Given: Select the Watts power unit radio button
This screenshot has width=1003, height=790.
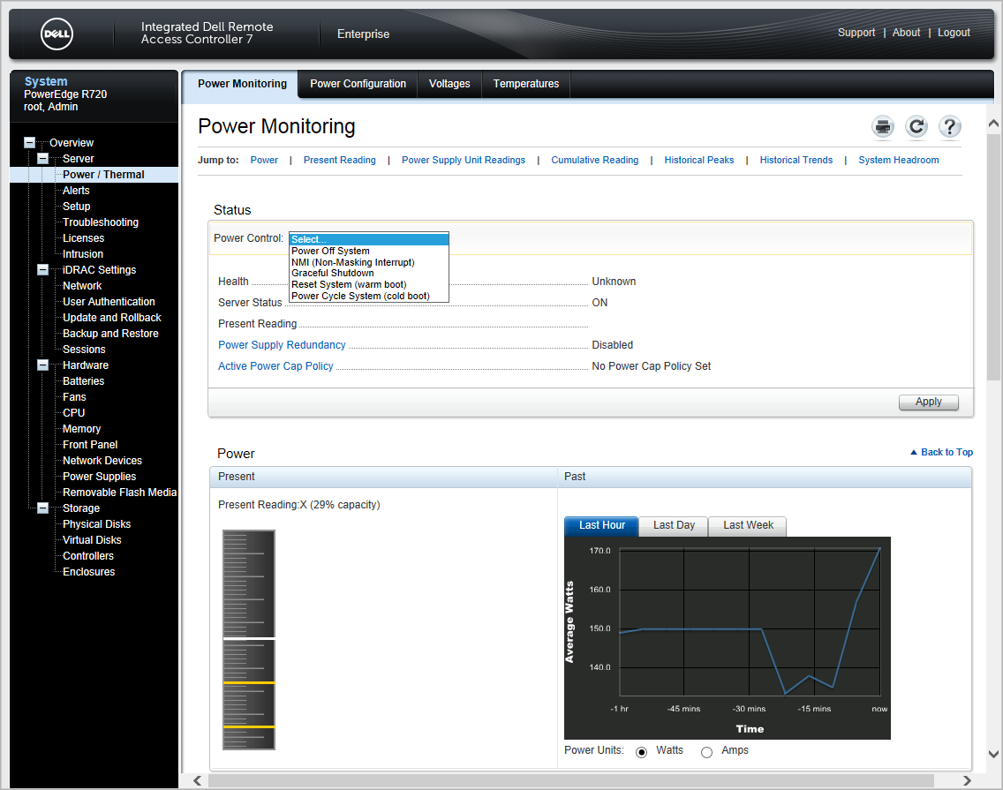Looking at the screenshot, I should (642, 752).
